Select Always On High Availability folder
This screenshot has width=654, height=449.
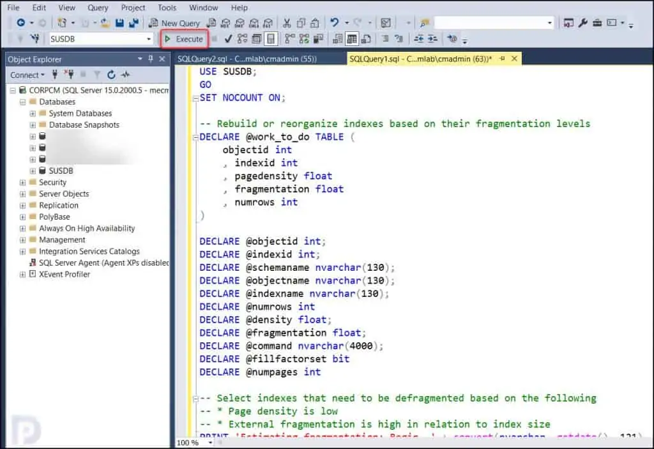coord(87,228)
